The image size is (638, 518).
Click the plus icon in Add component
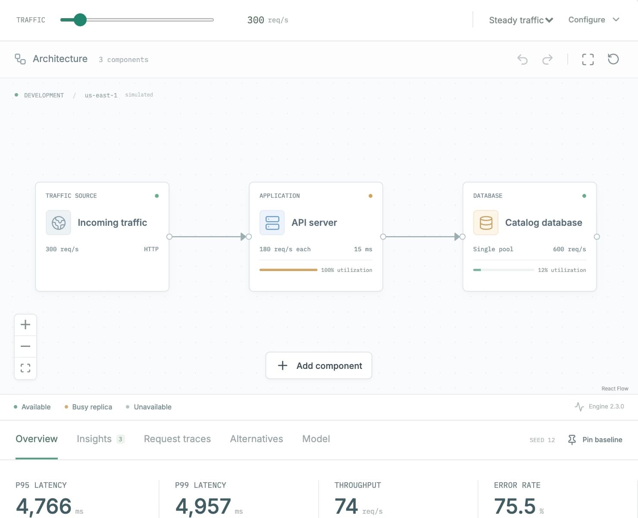tap(283, 365)
